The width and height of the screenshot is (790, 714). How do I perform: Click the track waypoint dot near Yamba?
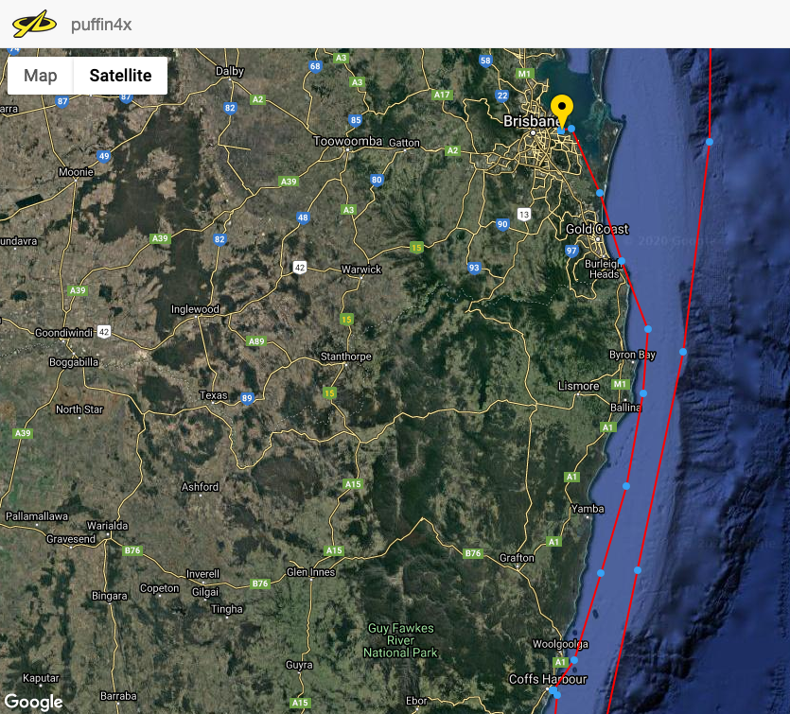click(625, 486)
